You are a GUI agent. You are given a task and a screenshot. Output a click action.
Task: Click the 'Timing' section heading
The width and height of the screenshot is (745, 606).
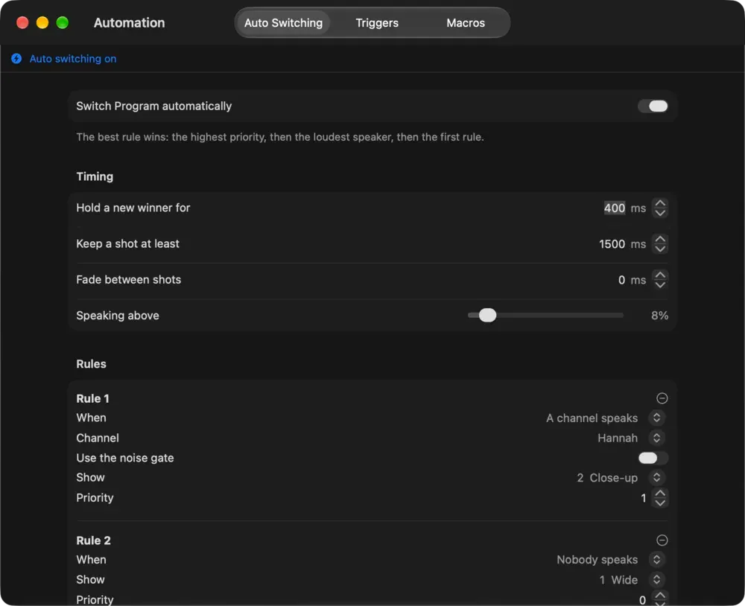tap(95, 176)
